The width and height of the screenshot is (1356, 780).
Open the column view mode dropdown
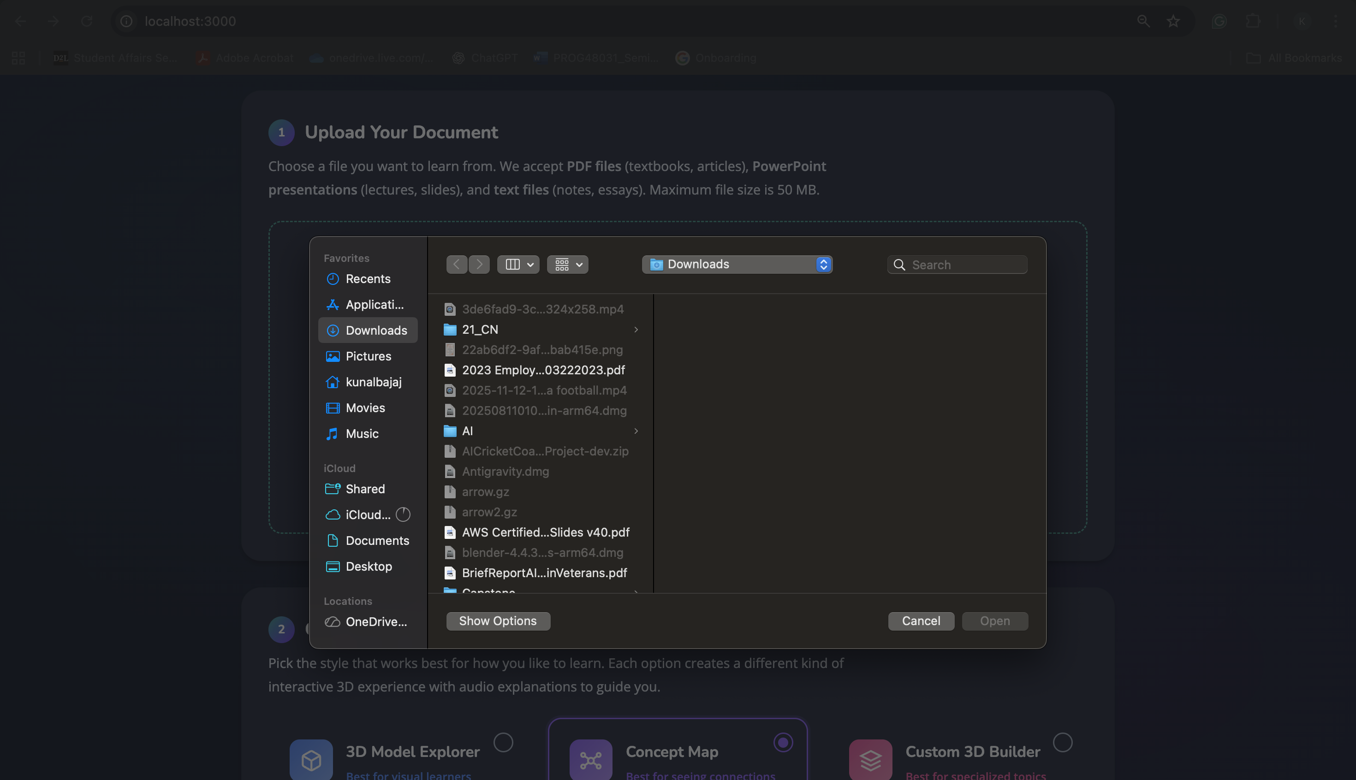(518, 265)
